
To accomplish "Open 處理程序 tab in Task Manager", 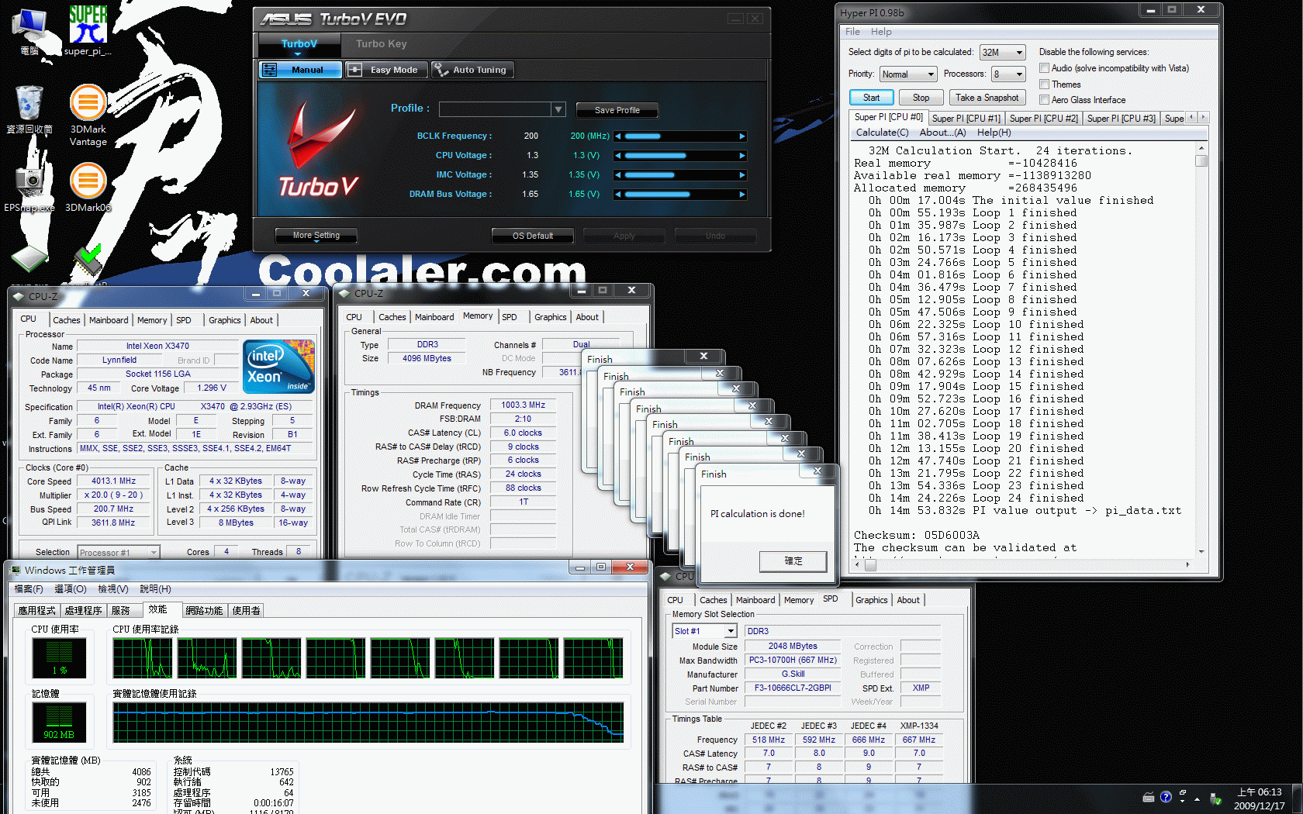I will coord(83,611).
